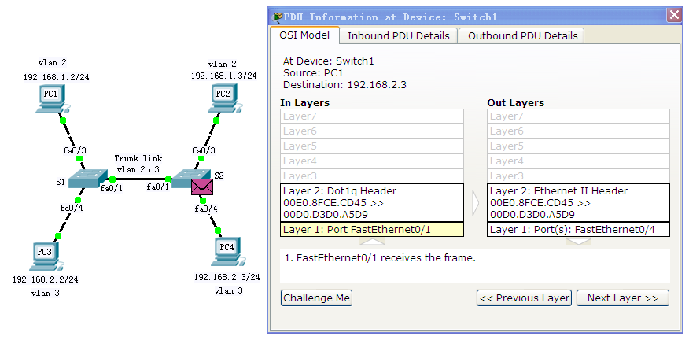Select Out Layers Layer 1 Port(s) FastEthernet0/4

coord(578,230)
